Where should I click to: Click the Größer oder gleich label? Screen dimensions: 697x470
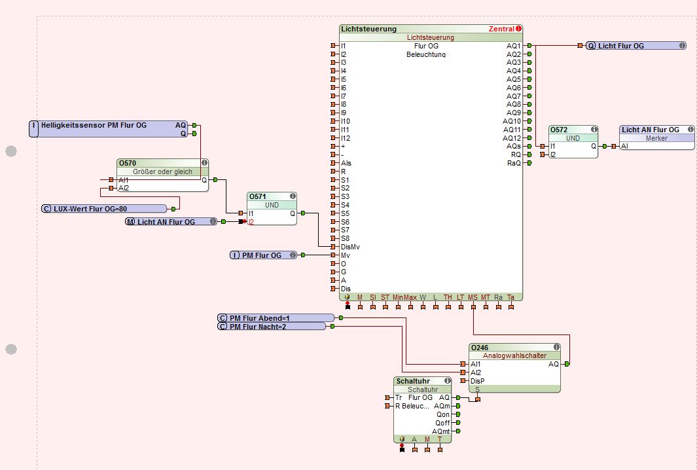click(x=163, y=172)
